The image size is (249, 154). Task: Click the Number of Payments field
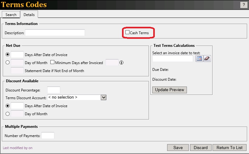point(48,136)
